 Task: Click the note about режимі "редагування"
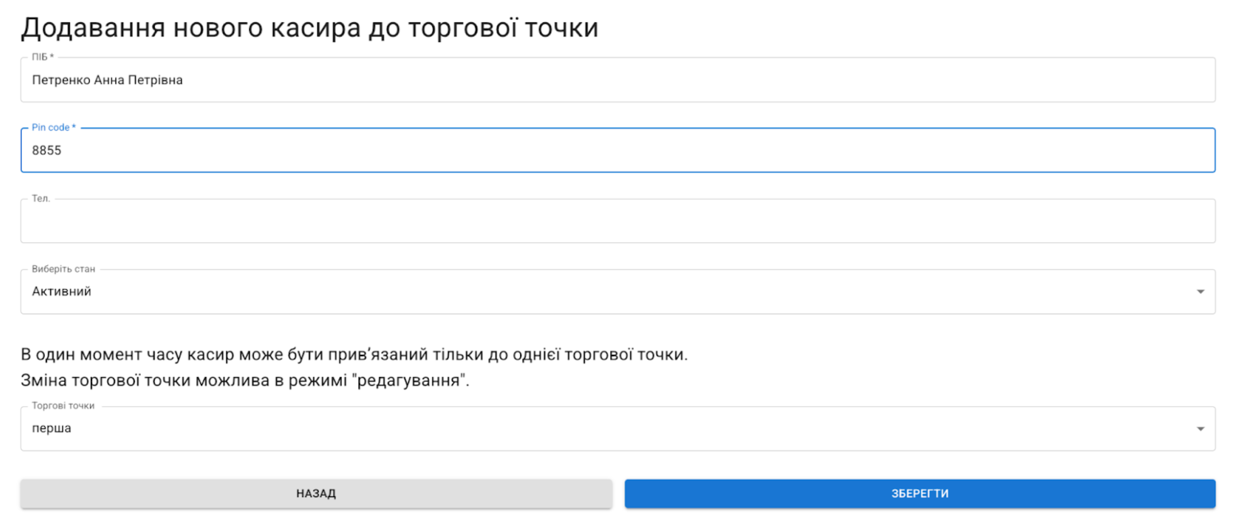245,380
